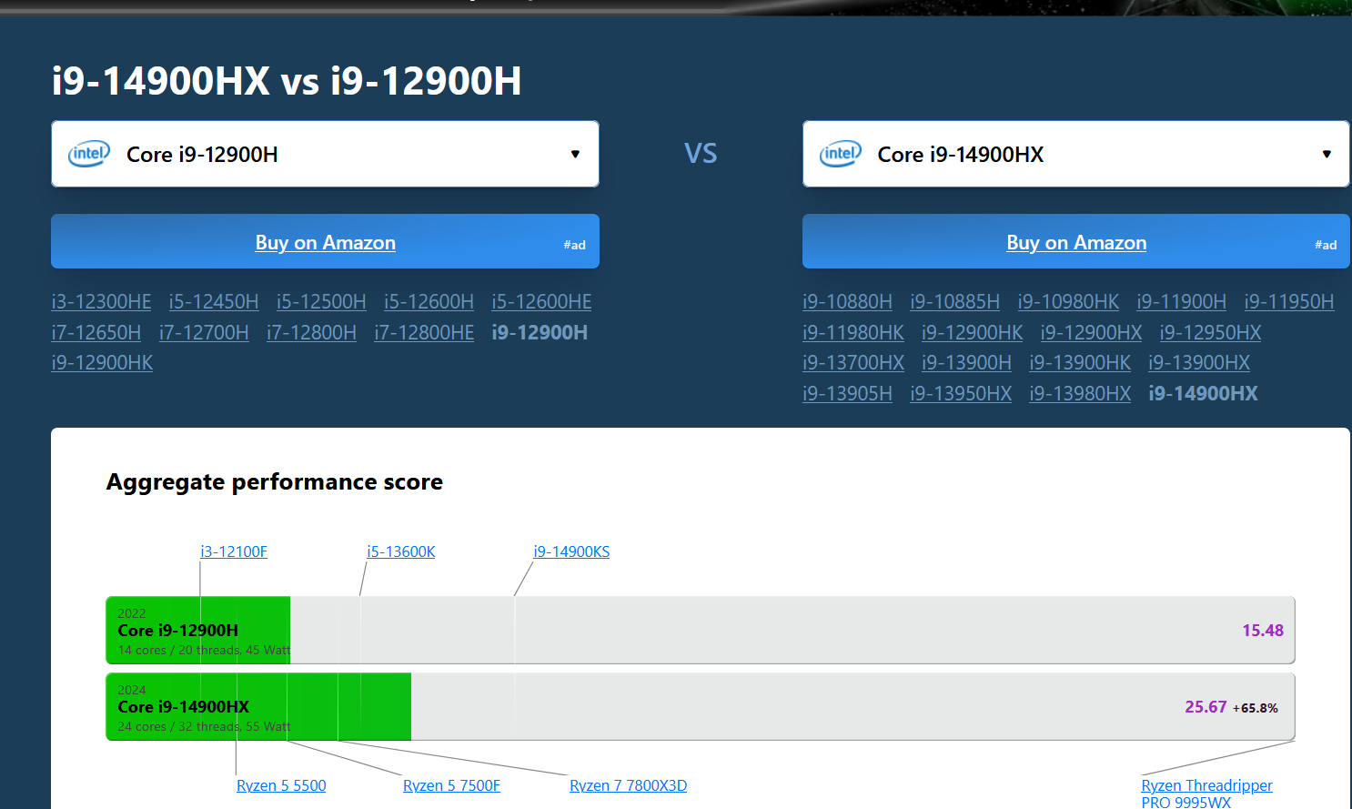Image resolution: width=1352 pixels, height=809 pixels.
Task: Go to the i9-11980HK link
Action: click(853, 332)
